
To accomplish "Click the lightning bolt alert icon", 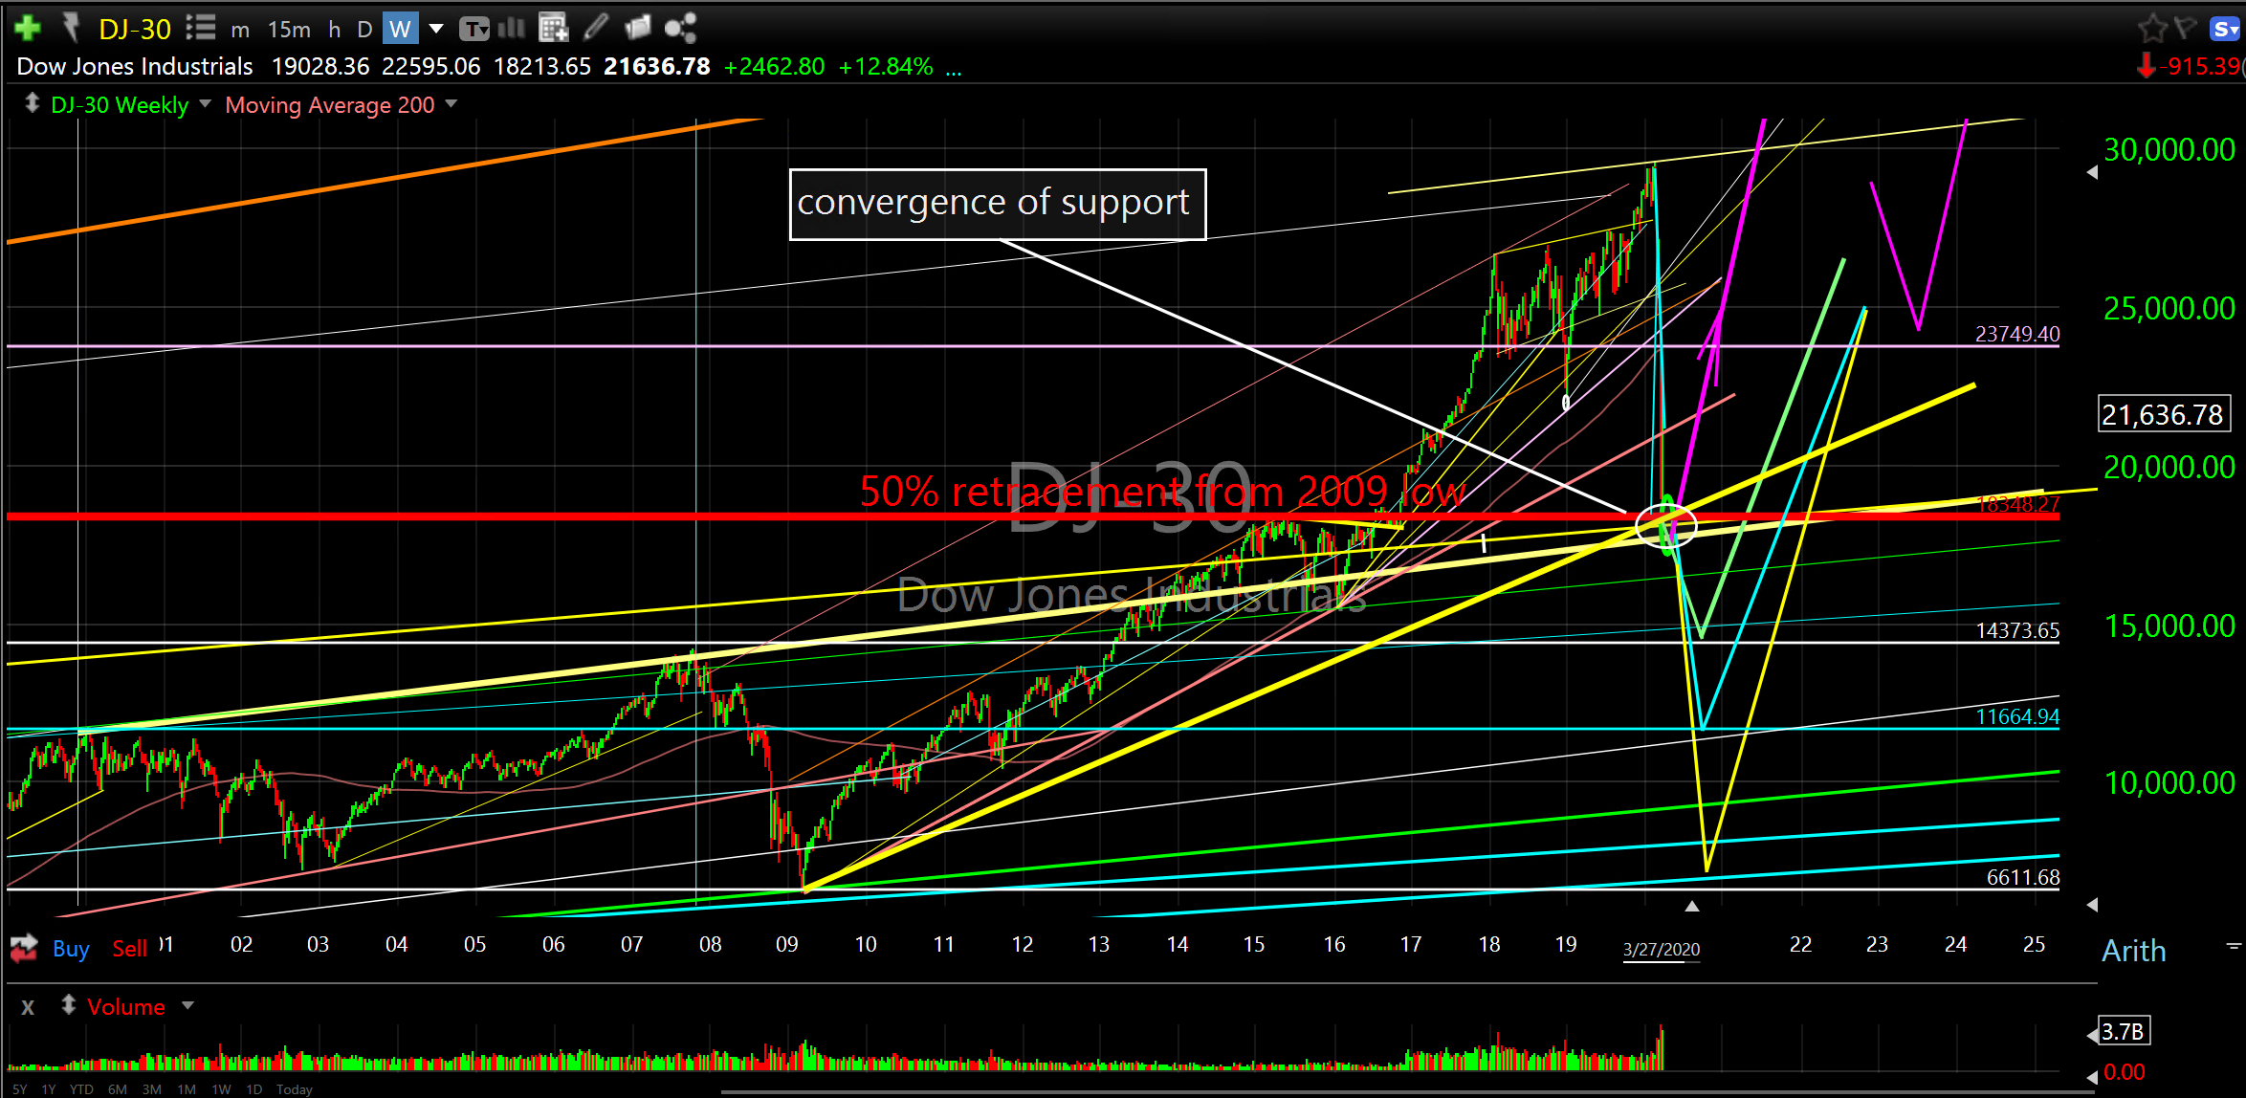I will tap(71, 28).
